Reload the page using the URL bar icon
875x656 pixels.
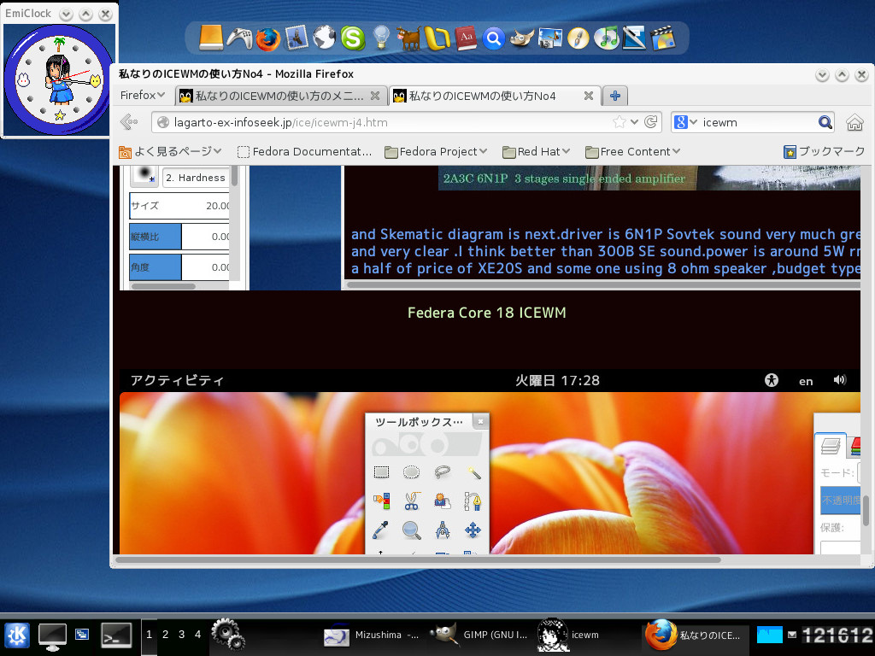tap(652, 122)
